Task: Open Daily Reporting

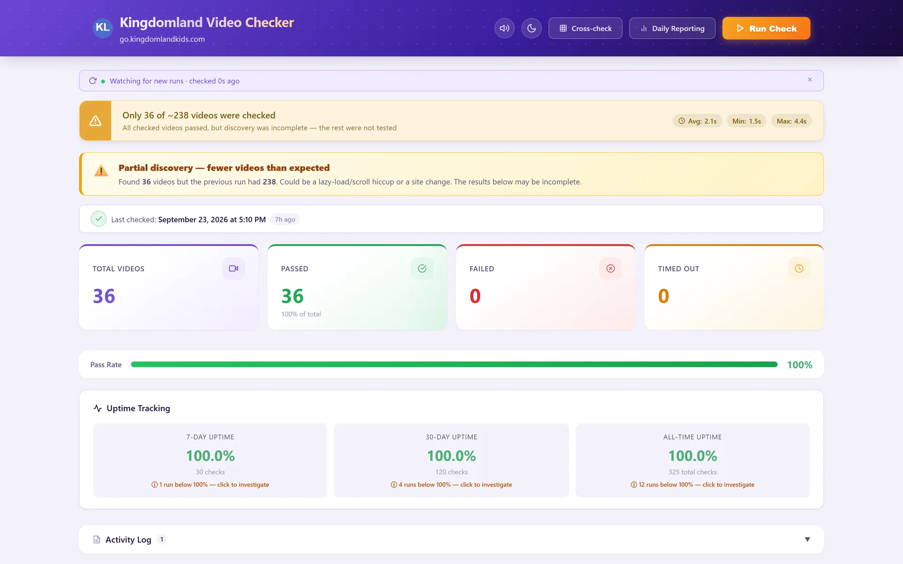Action: pos(672,28)
